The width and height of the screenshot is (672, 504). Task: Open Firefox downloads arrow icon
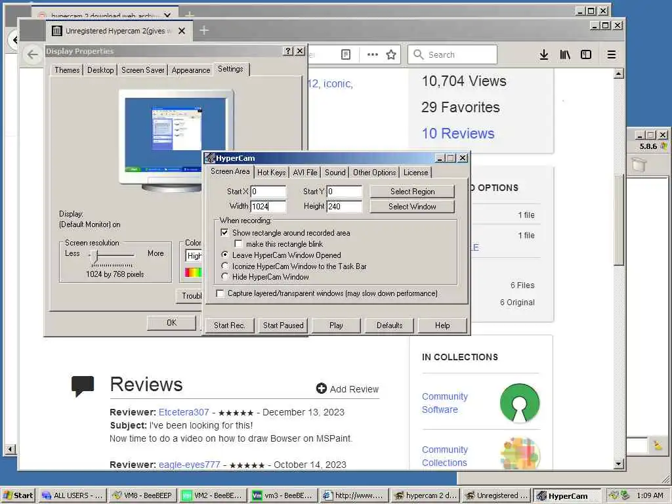click(x=543, y=54)
